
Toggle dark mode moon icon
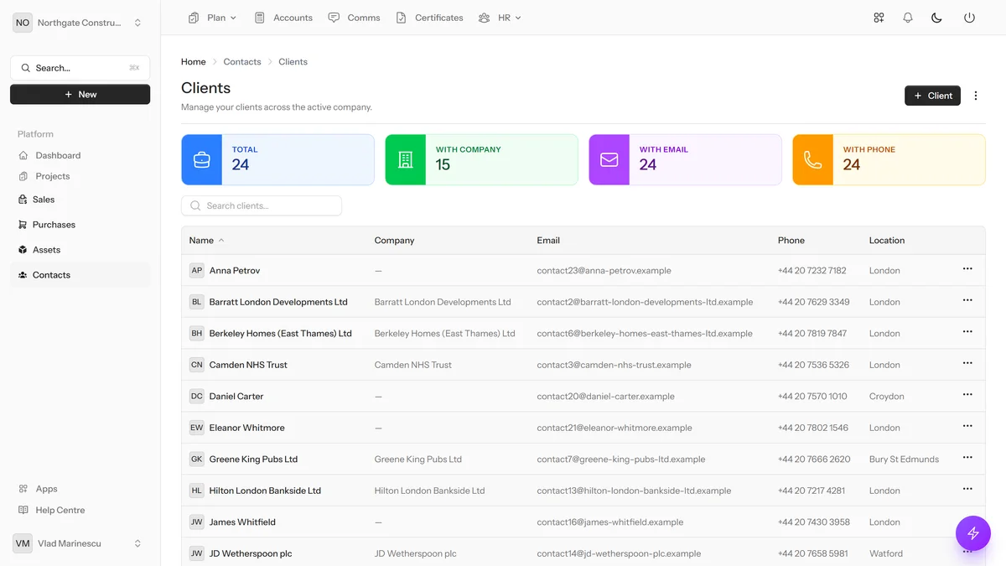pos(937,18)
